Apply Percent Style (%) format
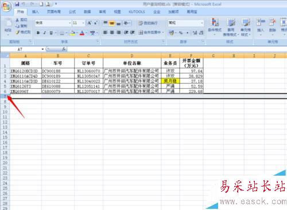 point(181,33)
